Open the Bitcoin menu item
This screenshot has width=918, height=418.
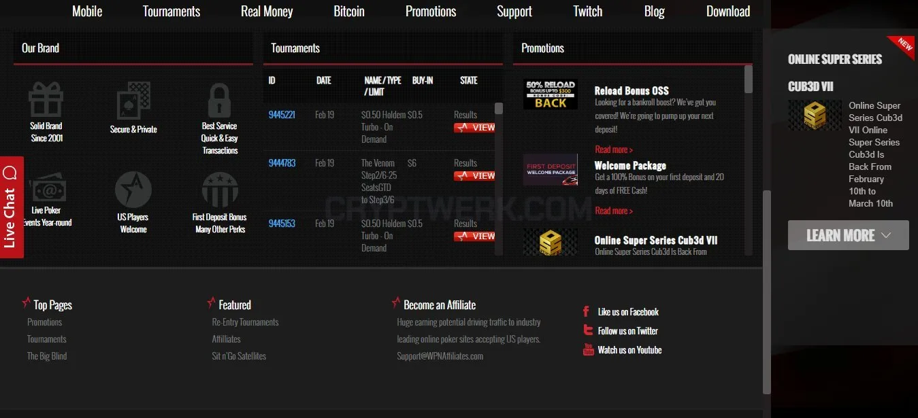coord(349,12)
